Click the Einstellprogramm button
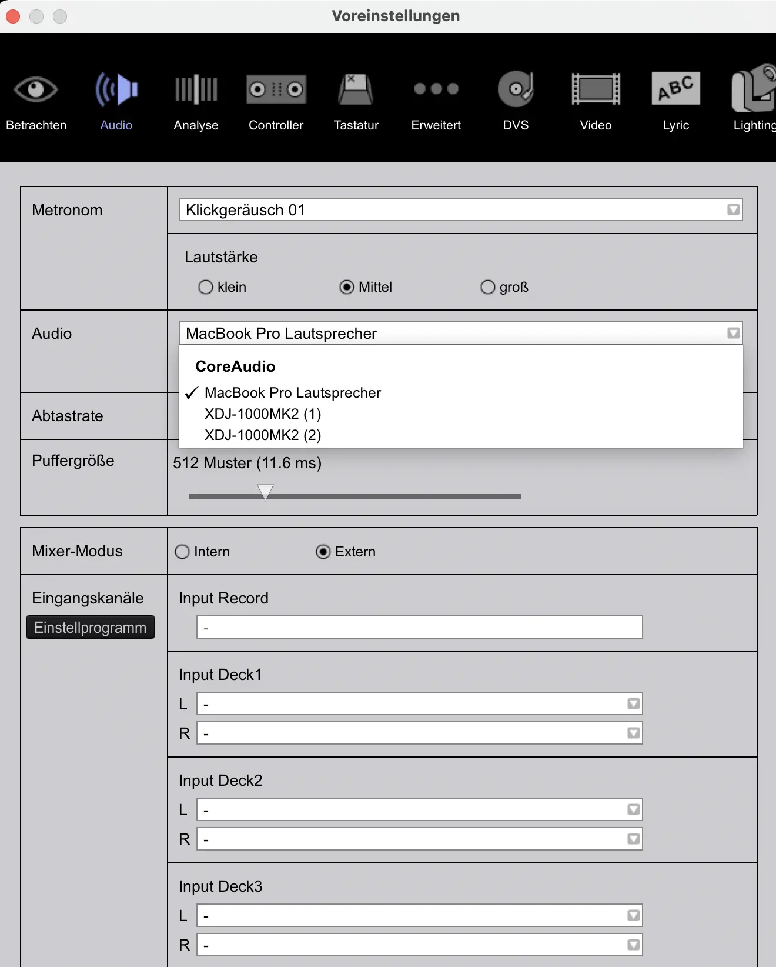776x967 pixels. tap(91, 628)
